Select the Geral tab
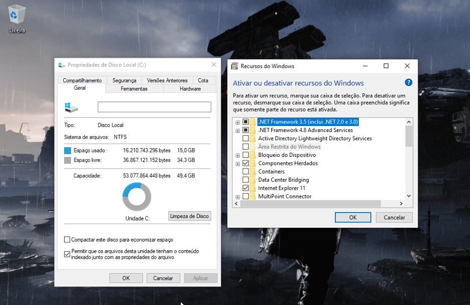This screenshot has height=305, width=470. coord(80,87)
